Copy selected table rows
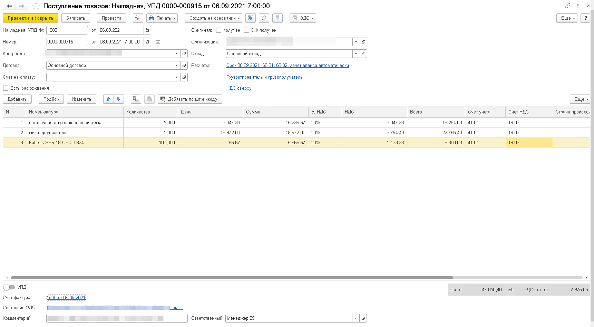This screenshot has height=327, width=594. 136,99
